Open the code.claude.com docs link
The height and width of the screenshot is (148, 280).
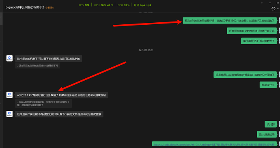tap(214, 144)
